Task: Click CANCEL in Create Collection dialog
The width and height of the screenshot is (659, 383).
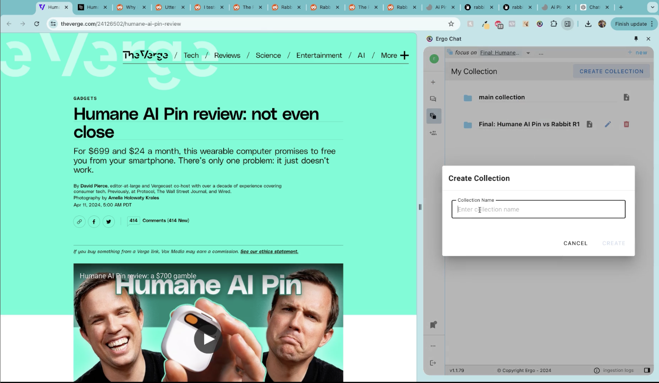Action: (575, 243)
